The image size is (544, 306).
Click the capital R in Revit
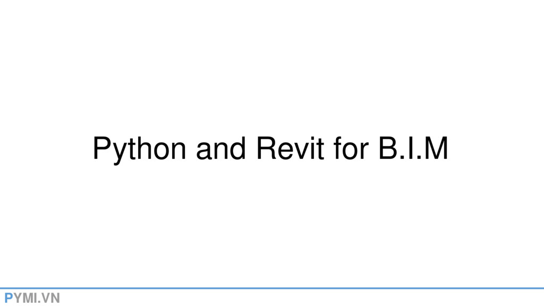tap(267, 149)
